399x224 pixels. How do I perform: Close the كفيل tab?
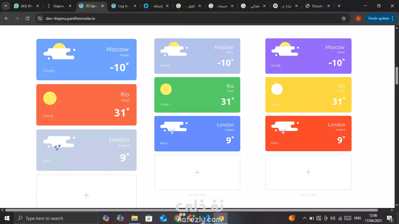pos(200,6)
